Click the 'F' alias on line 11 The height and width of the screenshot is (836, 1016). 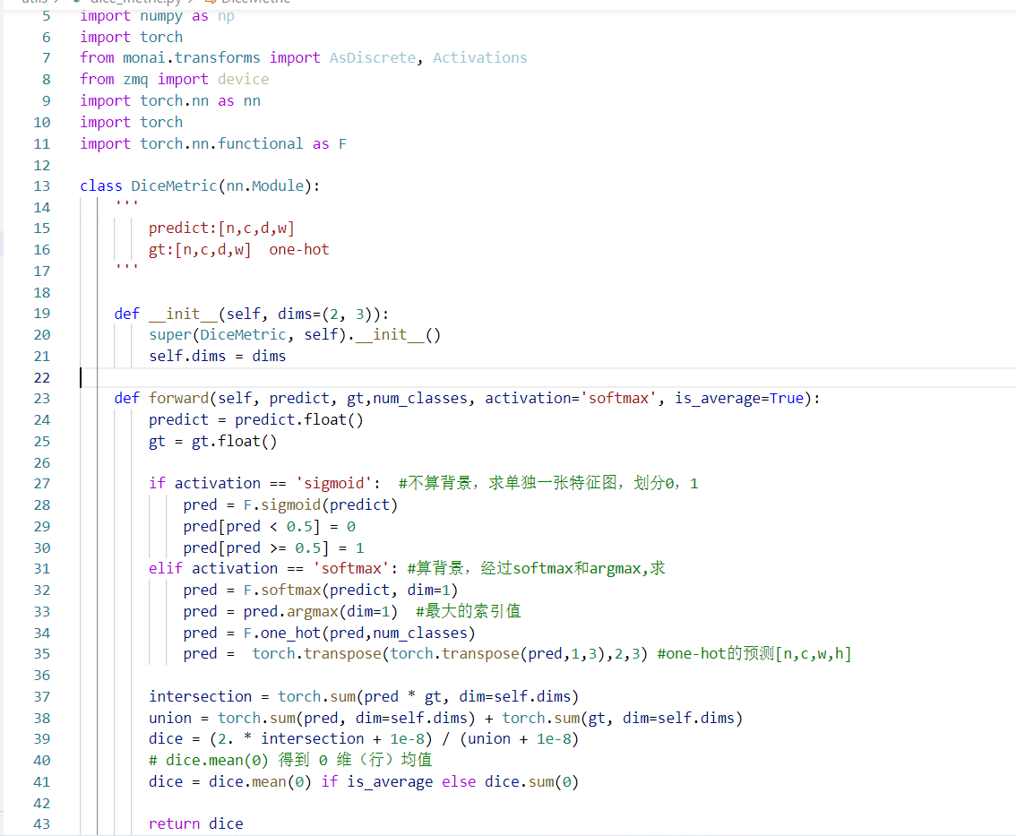coord(342,143)
